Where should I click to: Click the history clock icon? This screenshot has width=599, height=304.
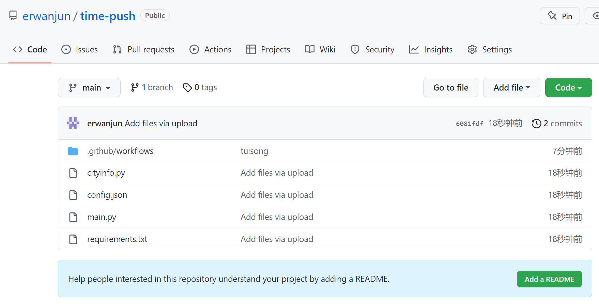click(536, 123)
